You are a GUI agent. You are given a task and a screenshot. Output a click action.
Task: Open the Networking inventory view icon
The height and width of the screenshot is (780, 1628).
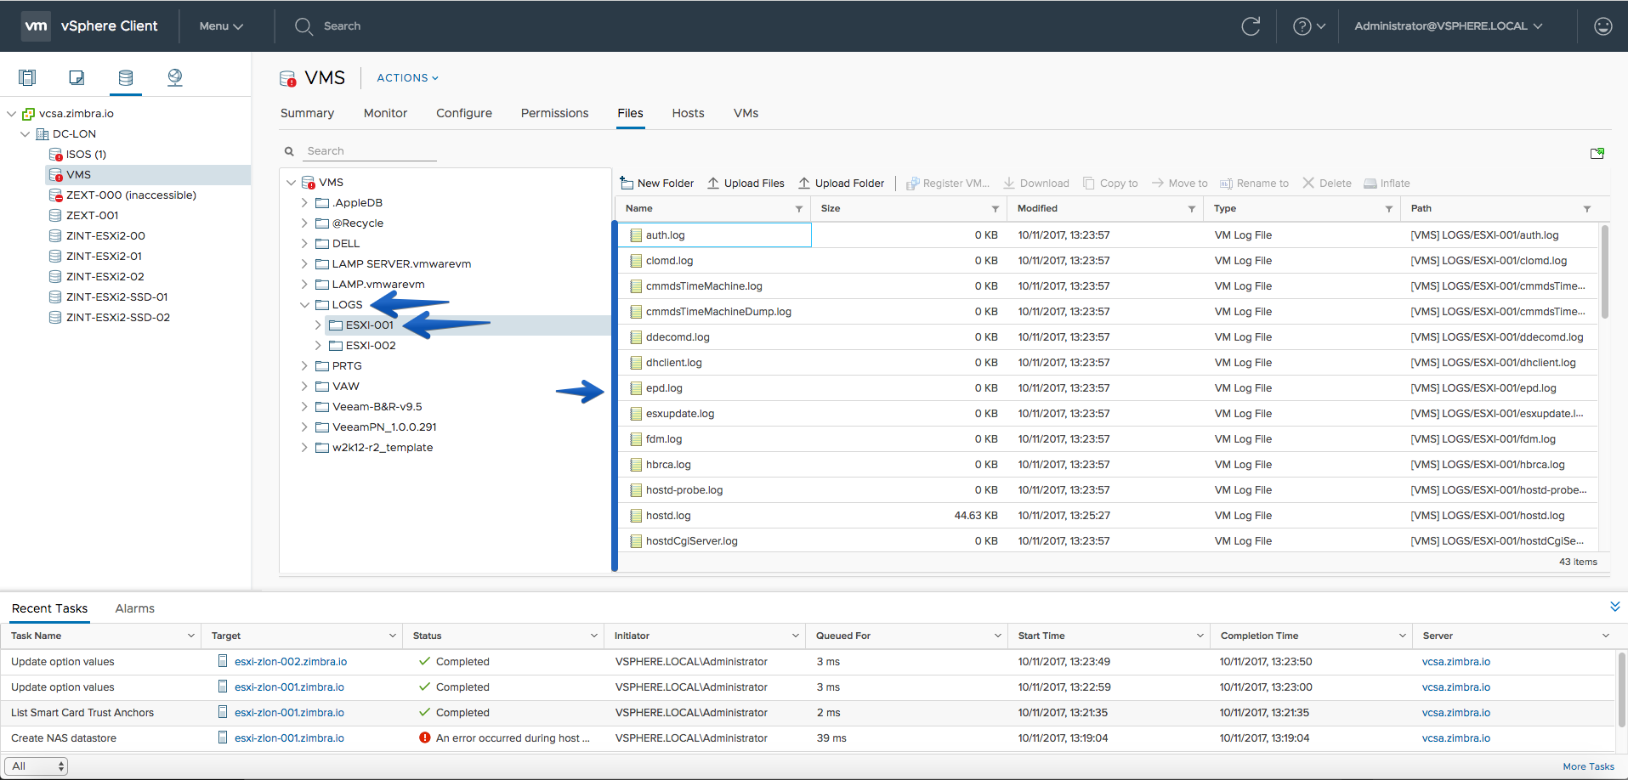pos(175,78)
